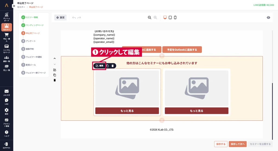Screen dimensions: 278x151
Task: Switch to tablet preview icon
Action: (x=170, y=18)
